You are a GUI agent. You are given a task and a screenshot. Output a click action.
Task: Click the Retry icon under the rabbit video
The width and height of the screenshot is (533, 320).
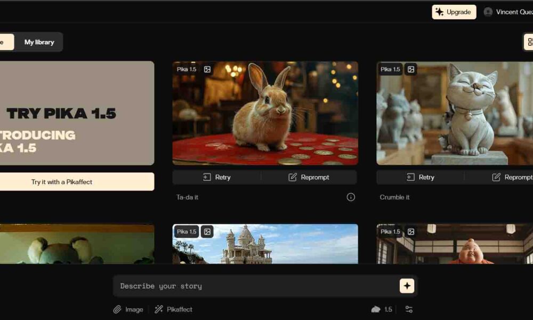click(207, 177)
